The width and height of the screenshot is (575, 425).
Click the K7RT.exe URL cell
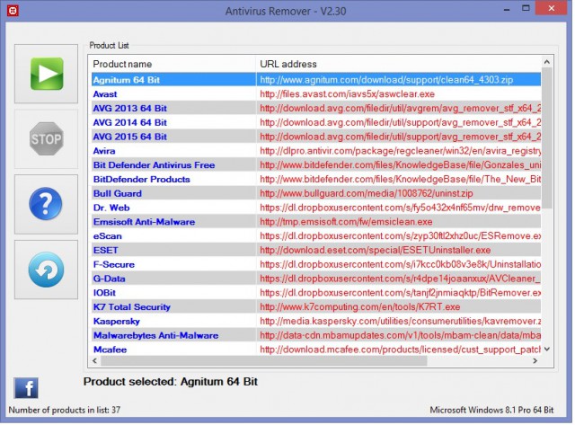pos(360,307)
